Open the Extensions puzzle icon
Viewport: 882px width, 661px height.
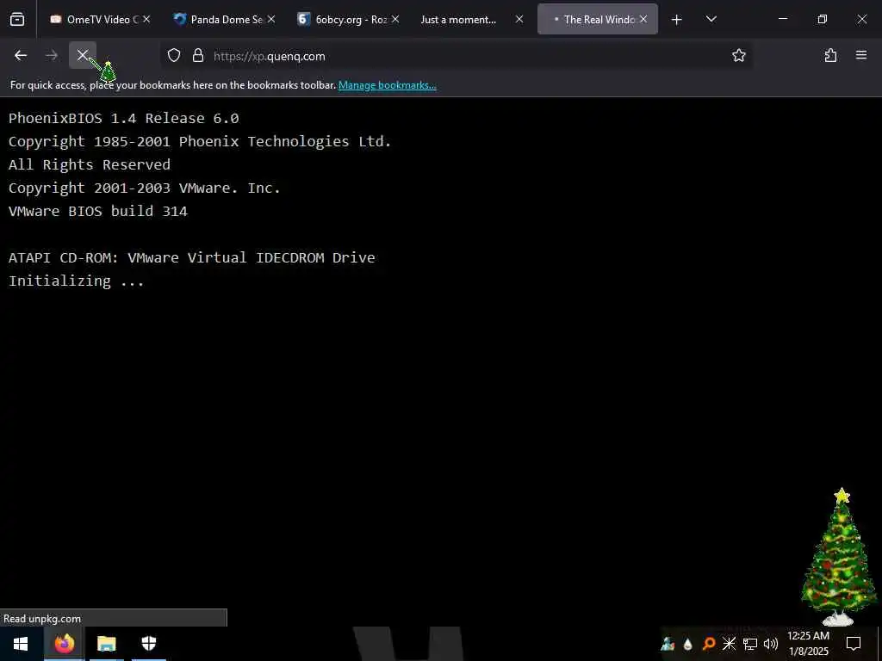830,55
